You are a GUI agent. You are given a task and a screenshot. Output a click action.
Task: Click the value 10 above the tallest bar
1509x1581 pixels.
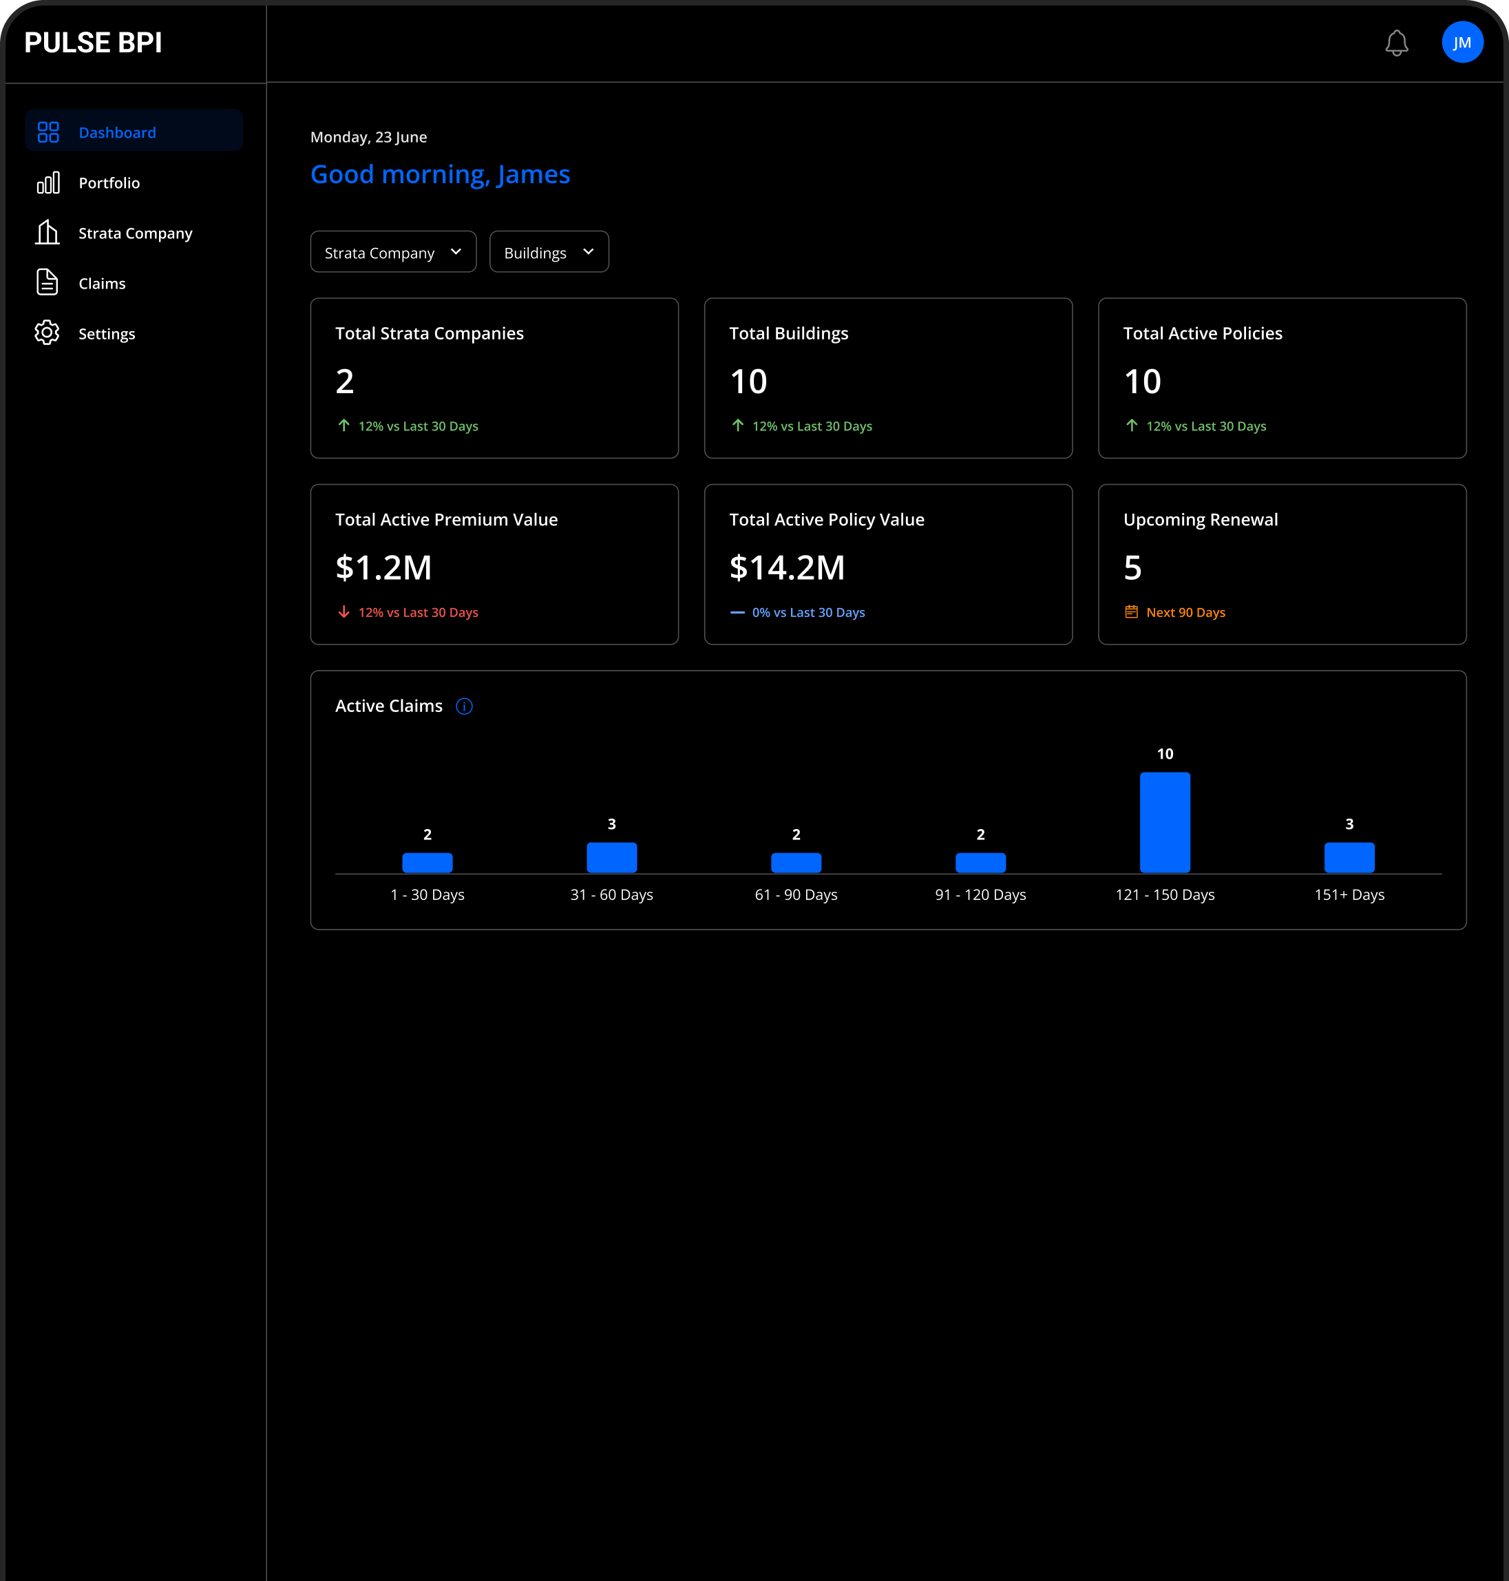click(1165, 754)
